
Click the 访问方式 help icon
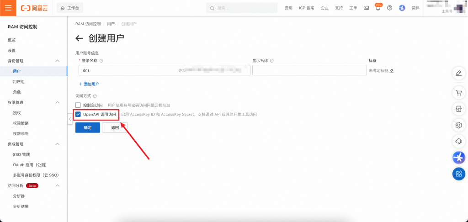click(x=95, y=96)
